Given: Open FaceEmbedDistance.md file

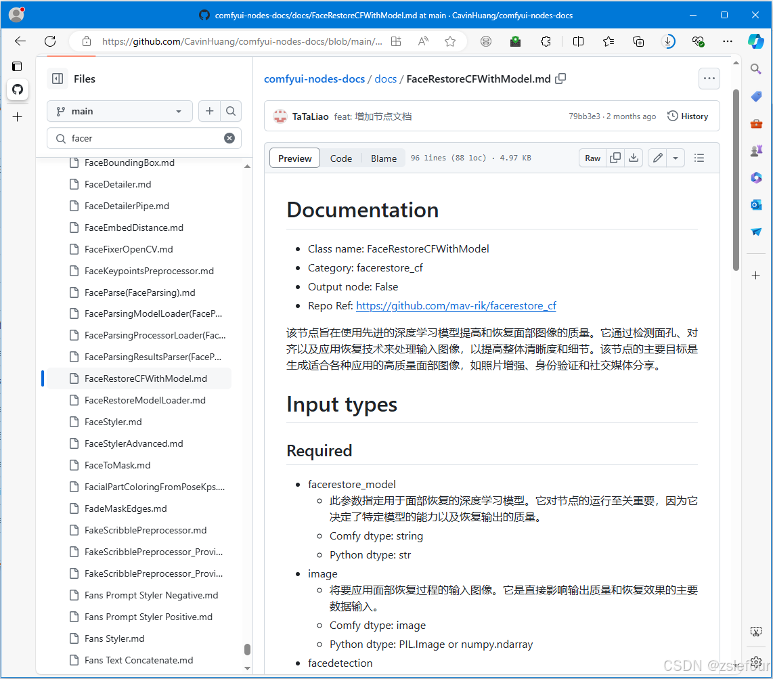Looking at the screenshot, I should [133, 228].
